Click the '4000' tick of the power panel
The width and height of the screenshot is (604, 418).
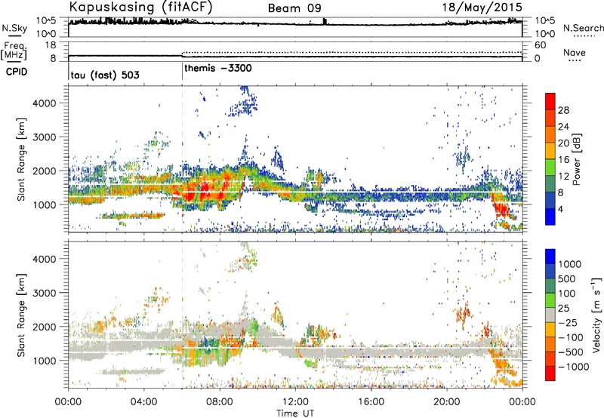click(x=45, y=103)
